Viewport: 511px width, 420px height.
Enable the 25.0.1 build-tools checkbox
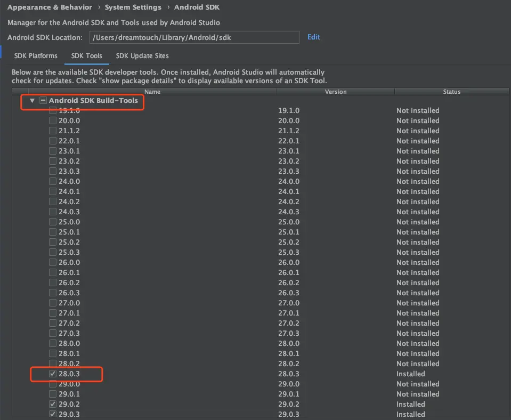[x=52, y=232]
